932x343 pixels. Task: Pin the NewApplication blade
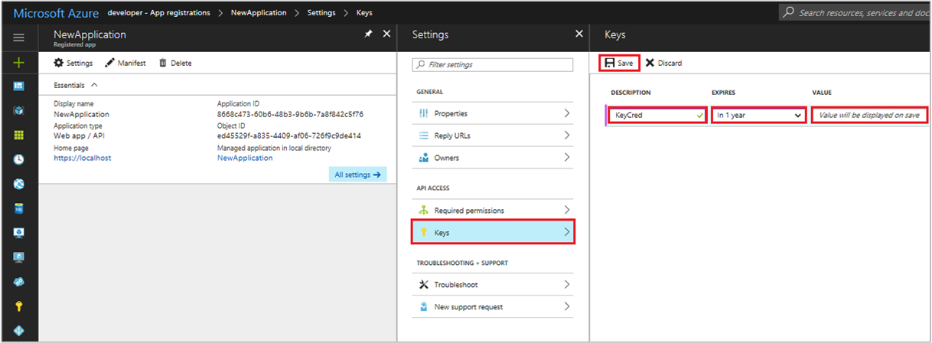tap(369, 34)
